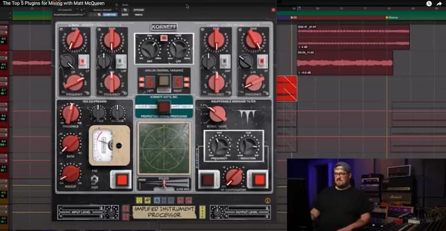This screenshot has width=446, height=231.
Task: Click the second yellow icon in bottom toolbar
Action: (148, 200)
